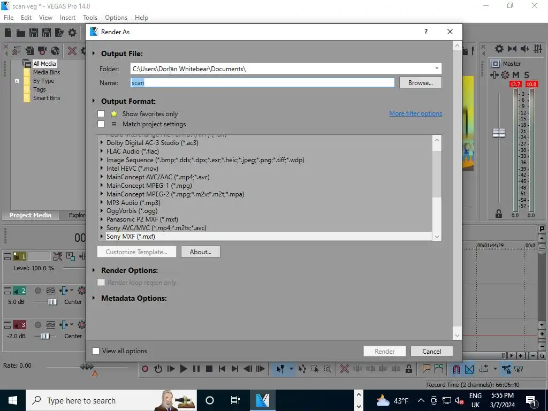This screenshot has width=548, height=411.
Task: Check Match project settings
Action: point(101,124)
